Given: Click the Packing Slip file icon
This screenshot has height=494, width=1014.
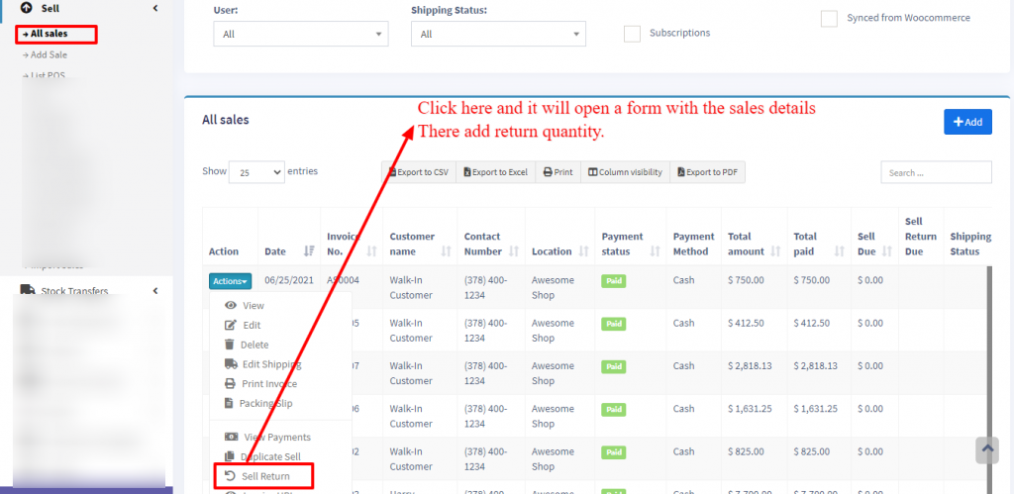Looking at the screenshot, I should coord(230,404).
